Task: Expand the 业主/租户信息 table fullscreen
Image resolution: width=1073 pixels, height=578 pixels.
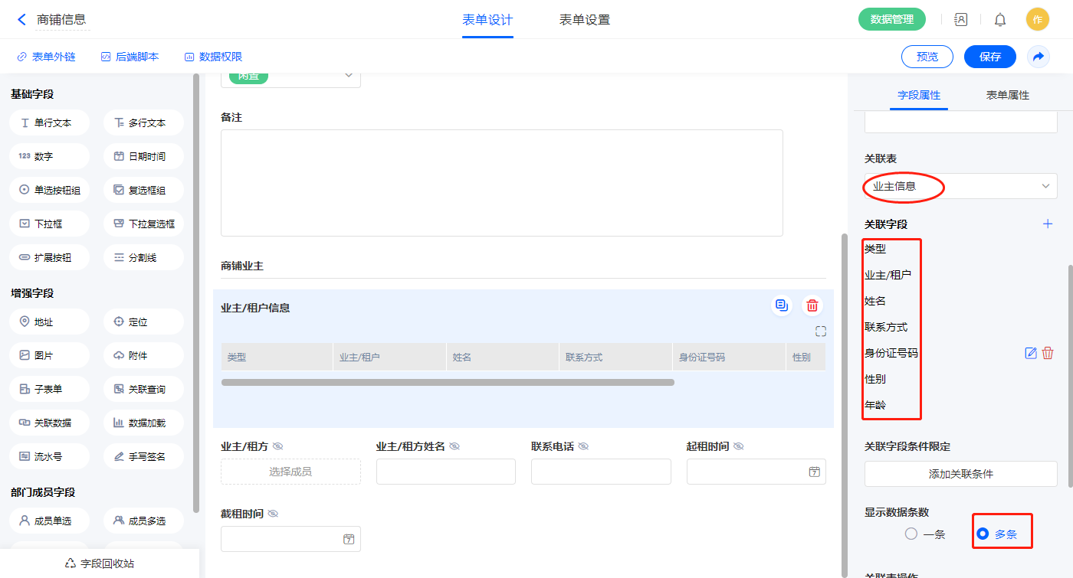Action: coord(821,331)
